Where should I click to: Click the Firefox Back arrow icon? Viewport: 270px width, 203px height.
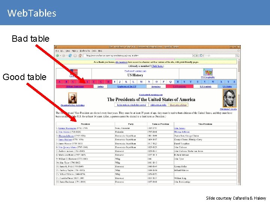coord(57,56)
